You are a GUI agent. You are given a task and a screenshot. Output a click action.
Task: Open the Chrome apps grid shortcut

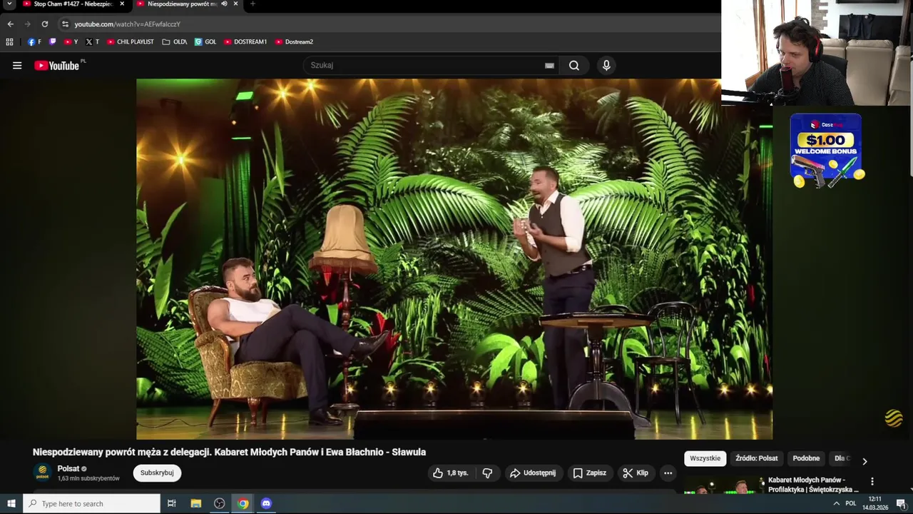pos(10,42)
